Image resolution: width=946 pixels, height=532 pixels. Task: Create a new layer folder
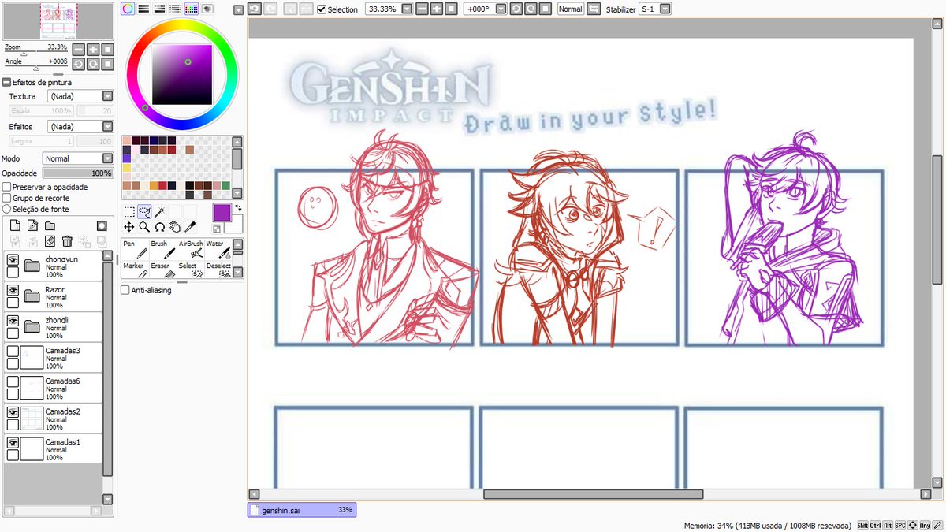(50, 225)
